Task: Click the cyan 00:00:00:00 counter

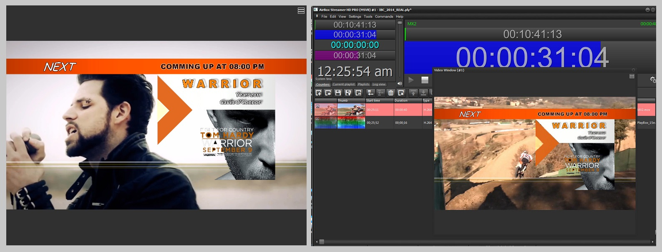Action: [x=355, y=45]
